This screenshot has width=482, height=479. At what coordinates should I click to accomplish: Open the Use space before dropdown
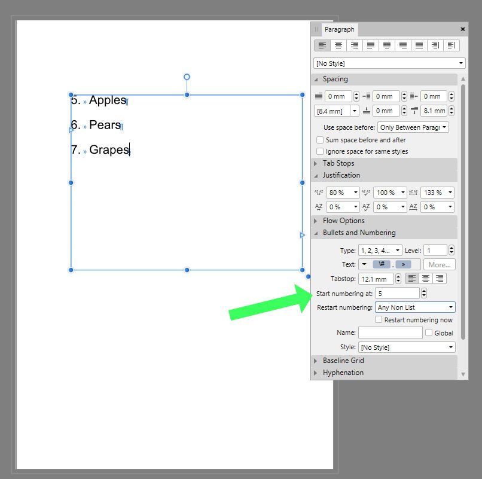[x=413, y=127]
